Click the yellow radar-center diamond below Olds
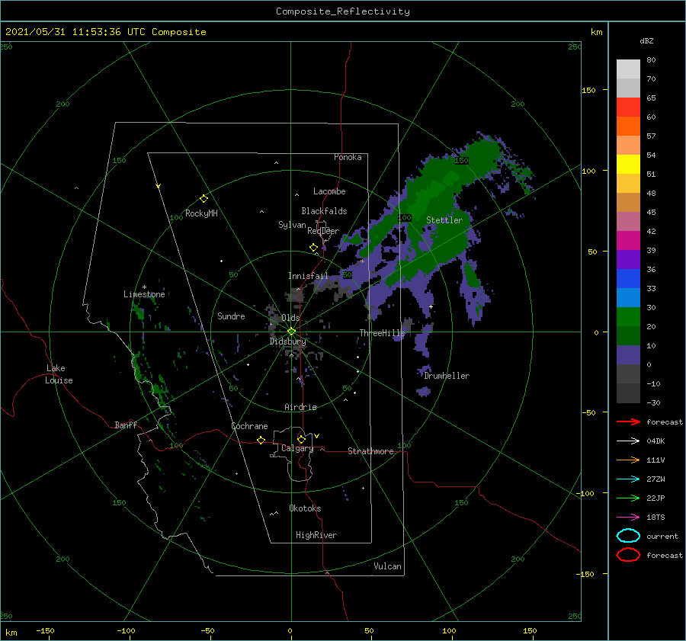The height and width of the screenshot is (641, 686). [x=291, y=332]
